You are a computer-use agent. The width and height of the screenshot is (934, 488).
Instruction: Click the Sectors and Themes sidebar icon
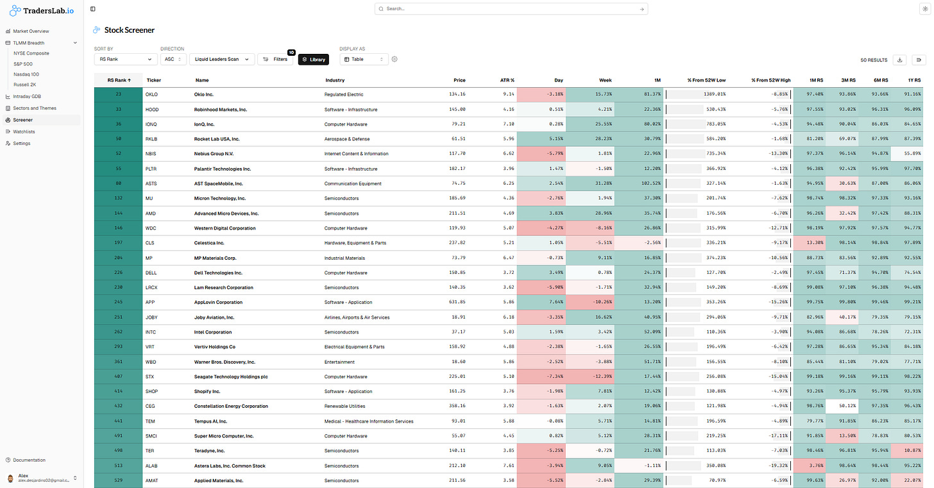click(8, 108)
